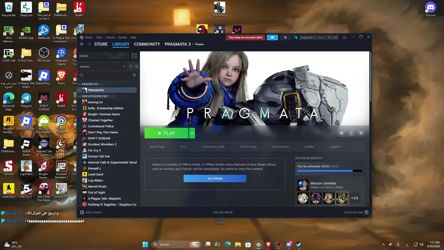The height and width of the screenshot is (250, 444).
Task: Open Microsoft Edge taskbar icon
Action: coord(228,244)
